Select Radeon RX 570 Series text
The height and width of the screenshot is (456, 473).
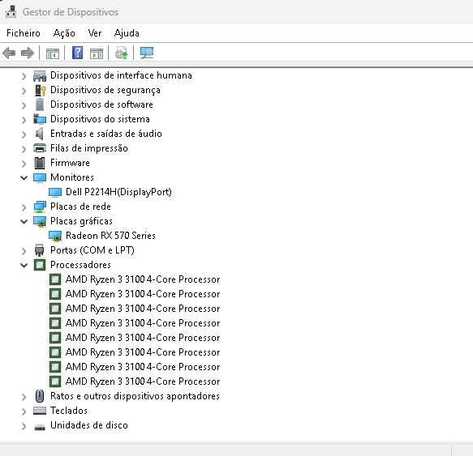coord(110,236)
